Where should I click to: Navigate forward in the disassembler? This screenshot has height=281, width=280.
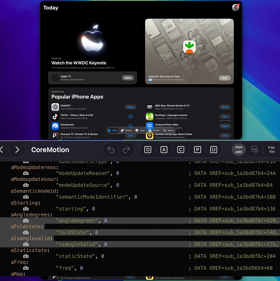(17, 150)
